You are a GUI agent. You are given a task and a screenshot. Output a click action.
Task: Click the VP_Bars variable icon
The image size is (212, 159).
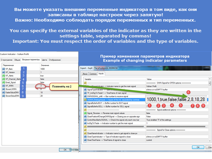pos(4,69)
